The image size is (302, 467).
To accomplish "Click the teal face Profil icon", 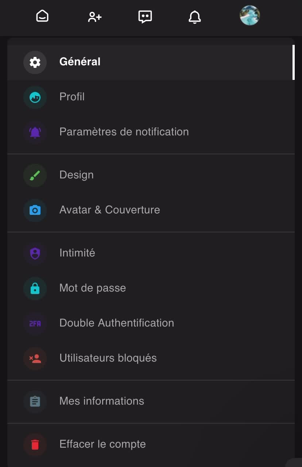I will coord(35,97).
